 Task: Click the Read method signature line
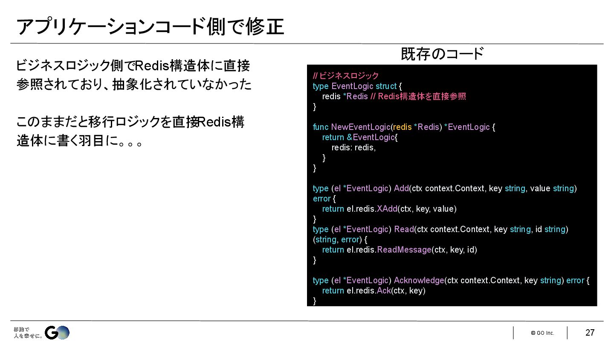tap(441, 229)
